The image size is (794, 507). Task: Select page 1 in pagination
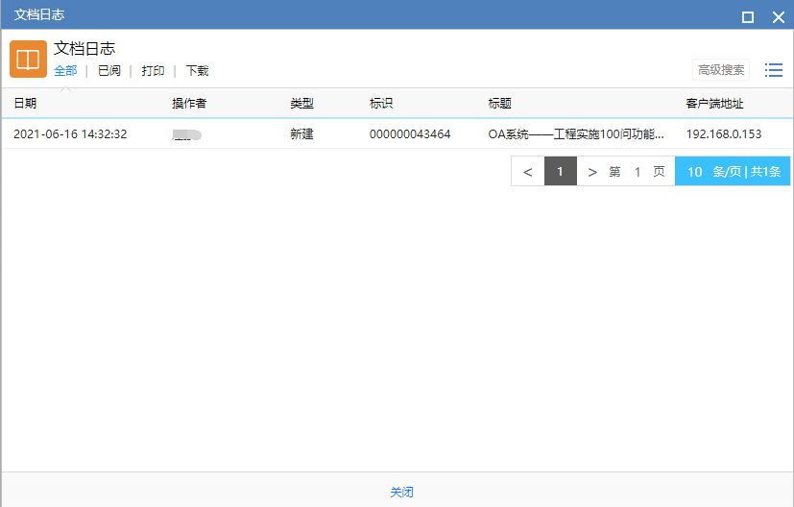(x=560, y=172)
